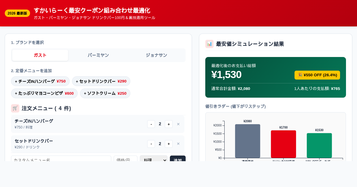Screen dimensions: 357x187
Task: Increase チーズINハンバーグ quantity with plus
Action: (169, 124)
